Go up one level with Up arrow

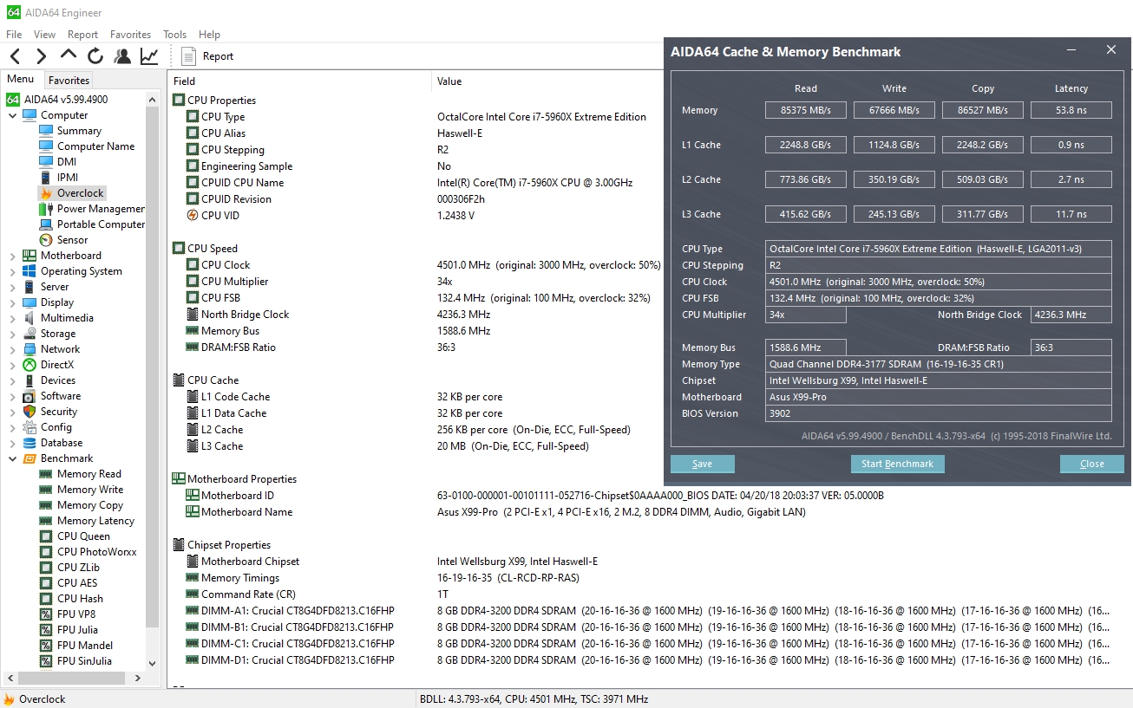pos(69,56)
